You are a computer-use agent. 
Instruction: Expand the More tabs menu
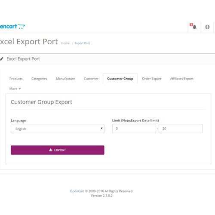pyautogui.click(x=15, y=89)
